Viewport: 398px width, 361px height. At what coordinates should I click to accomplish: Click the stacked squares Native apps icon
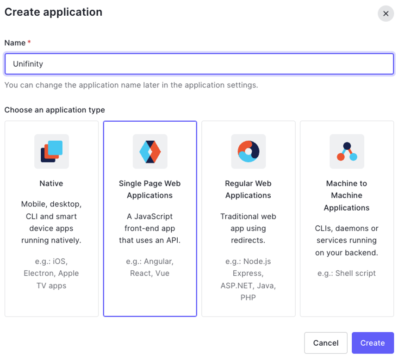51,151
